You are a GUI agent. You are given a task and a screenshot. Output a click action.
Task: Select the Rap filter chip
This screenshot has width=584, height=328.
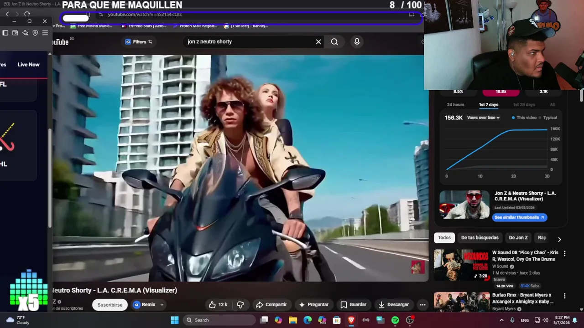542,238
